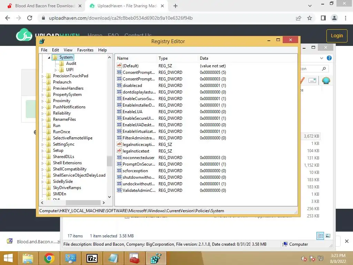
Task: Click the registry tree horizontal scrollbar thumb
Action: [x=83, y=203]
